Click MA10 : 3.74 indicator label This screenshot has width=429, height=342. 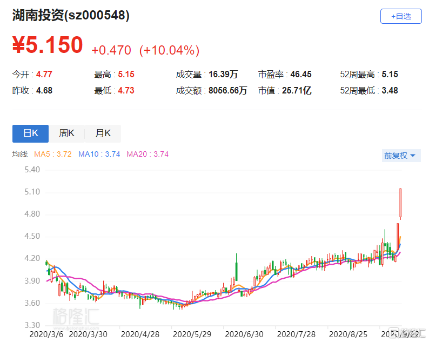99,154
